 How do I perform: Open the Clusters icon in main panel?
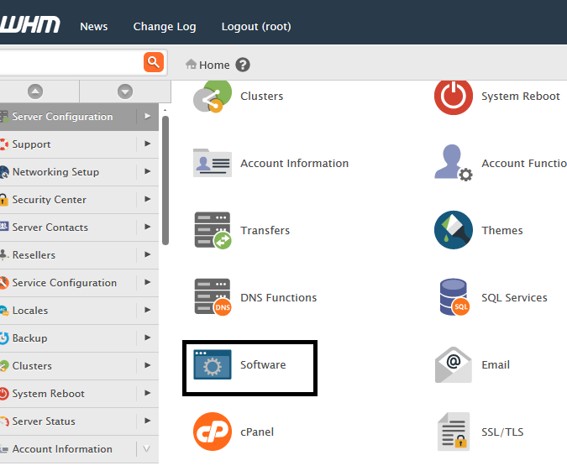213,97
